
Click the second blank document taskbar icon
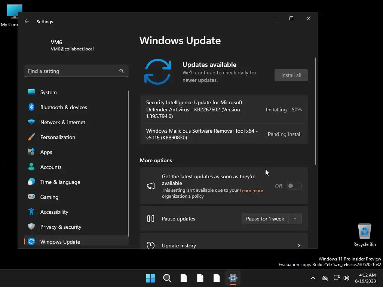[200, 278]
